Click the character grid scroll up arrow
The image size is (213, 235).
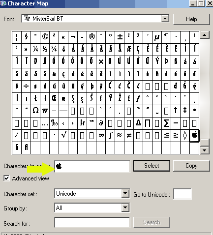205,35
